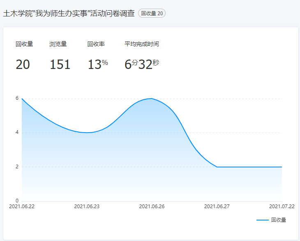Click the 151 view count value
The image size is (300, 241).
[60, 64]
